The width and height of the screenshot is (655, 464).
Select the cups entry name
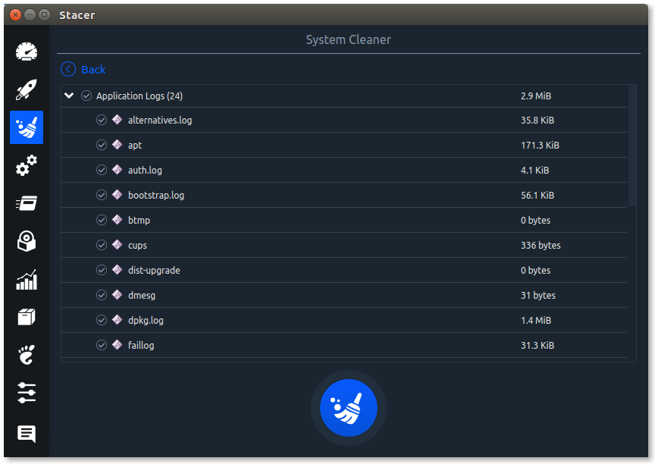coord(137,246)
